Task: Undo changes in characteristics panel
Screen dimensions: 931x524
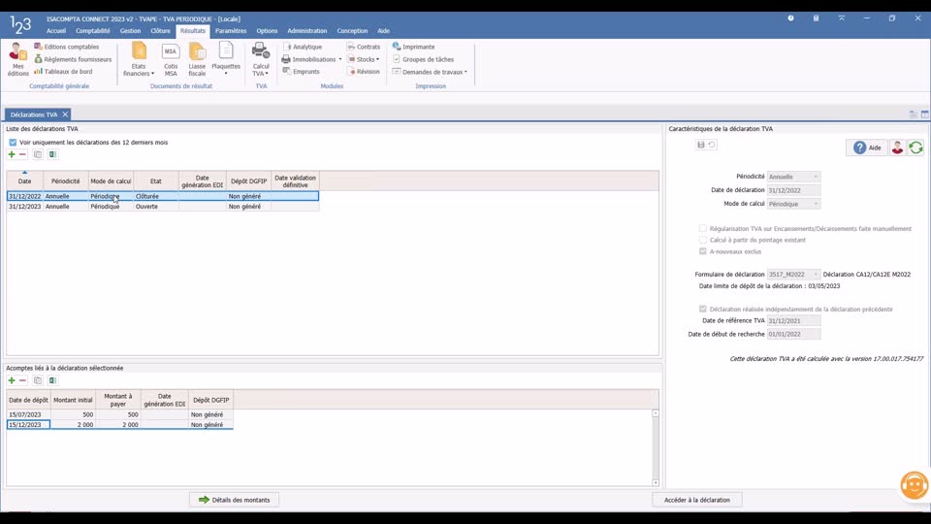Action: (712, 145)
